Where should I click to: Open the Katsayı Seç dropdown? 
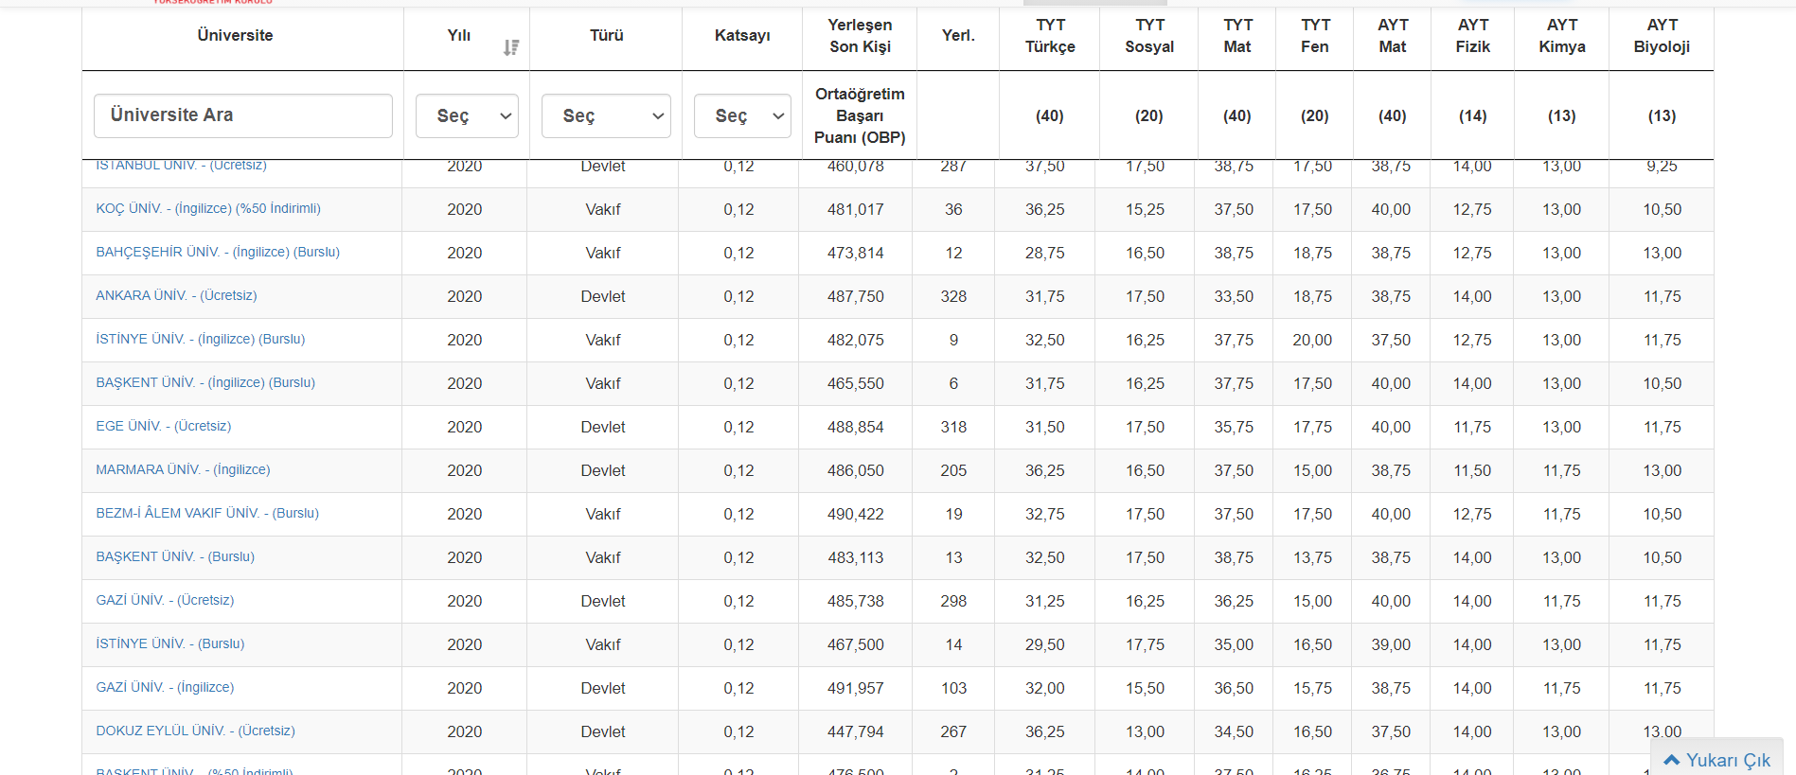[x=742, y=115]
